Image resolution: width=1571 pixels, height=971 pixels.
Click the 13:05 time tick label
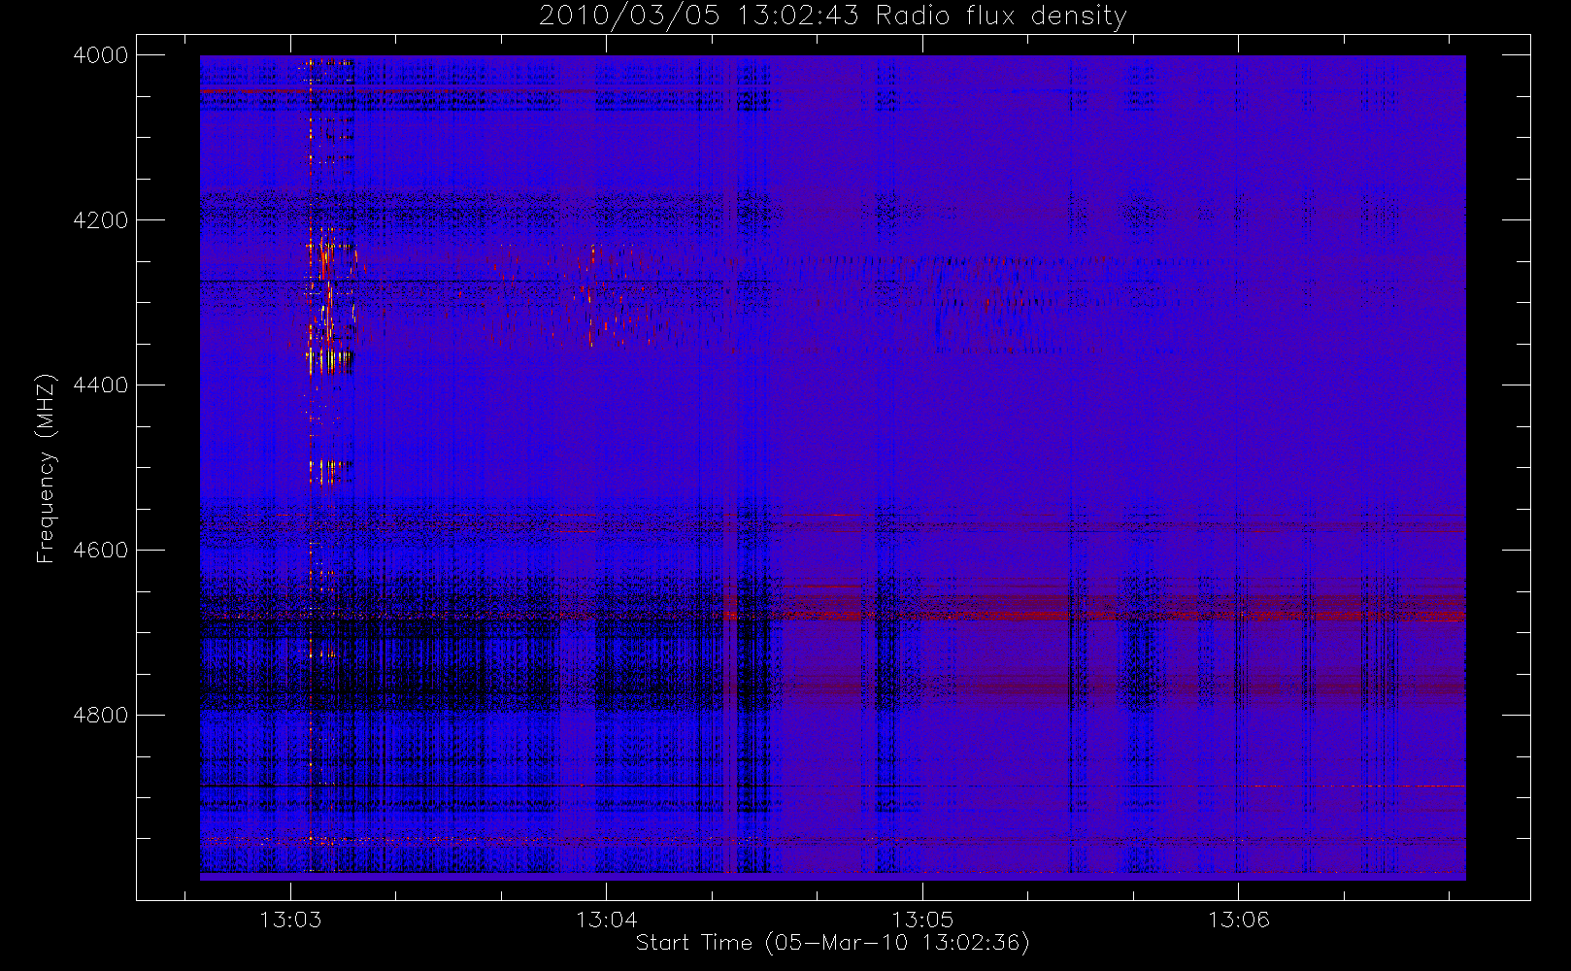point(922,920)
